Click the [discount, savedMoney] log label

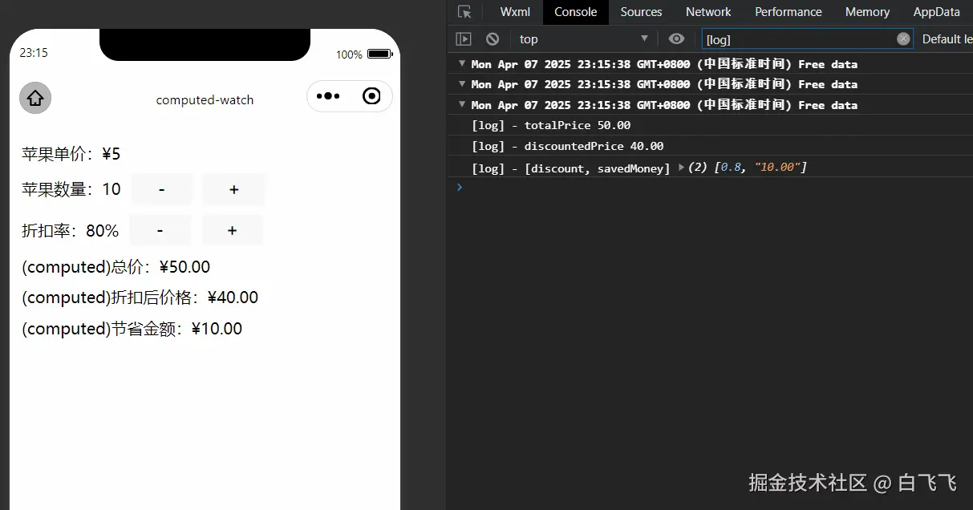597,168
